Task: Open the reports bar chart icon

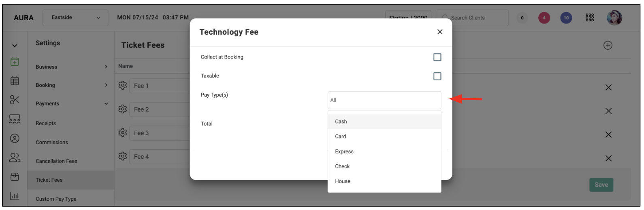Action: pyautogui.click(x=15, y=196)
